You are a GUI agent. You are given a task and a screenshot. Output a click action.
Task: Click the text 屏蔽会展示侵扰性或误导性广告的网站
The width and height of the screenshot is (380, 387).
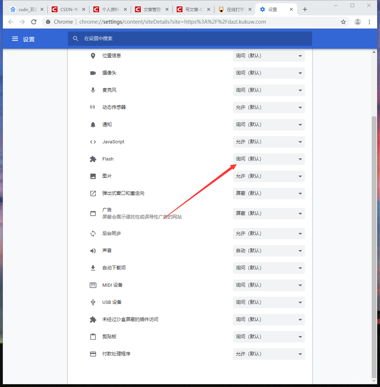coord(142,217)
